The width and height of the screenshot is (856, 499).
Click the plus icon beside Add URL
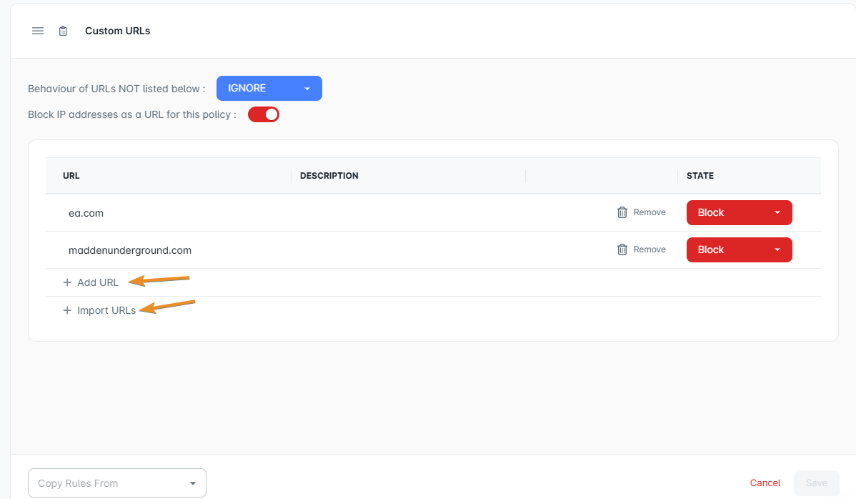click(67, 282)
